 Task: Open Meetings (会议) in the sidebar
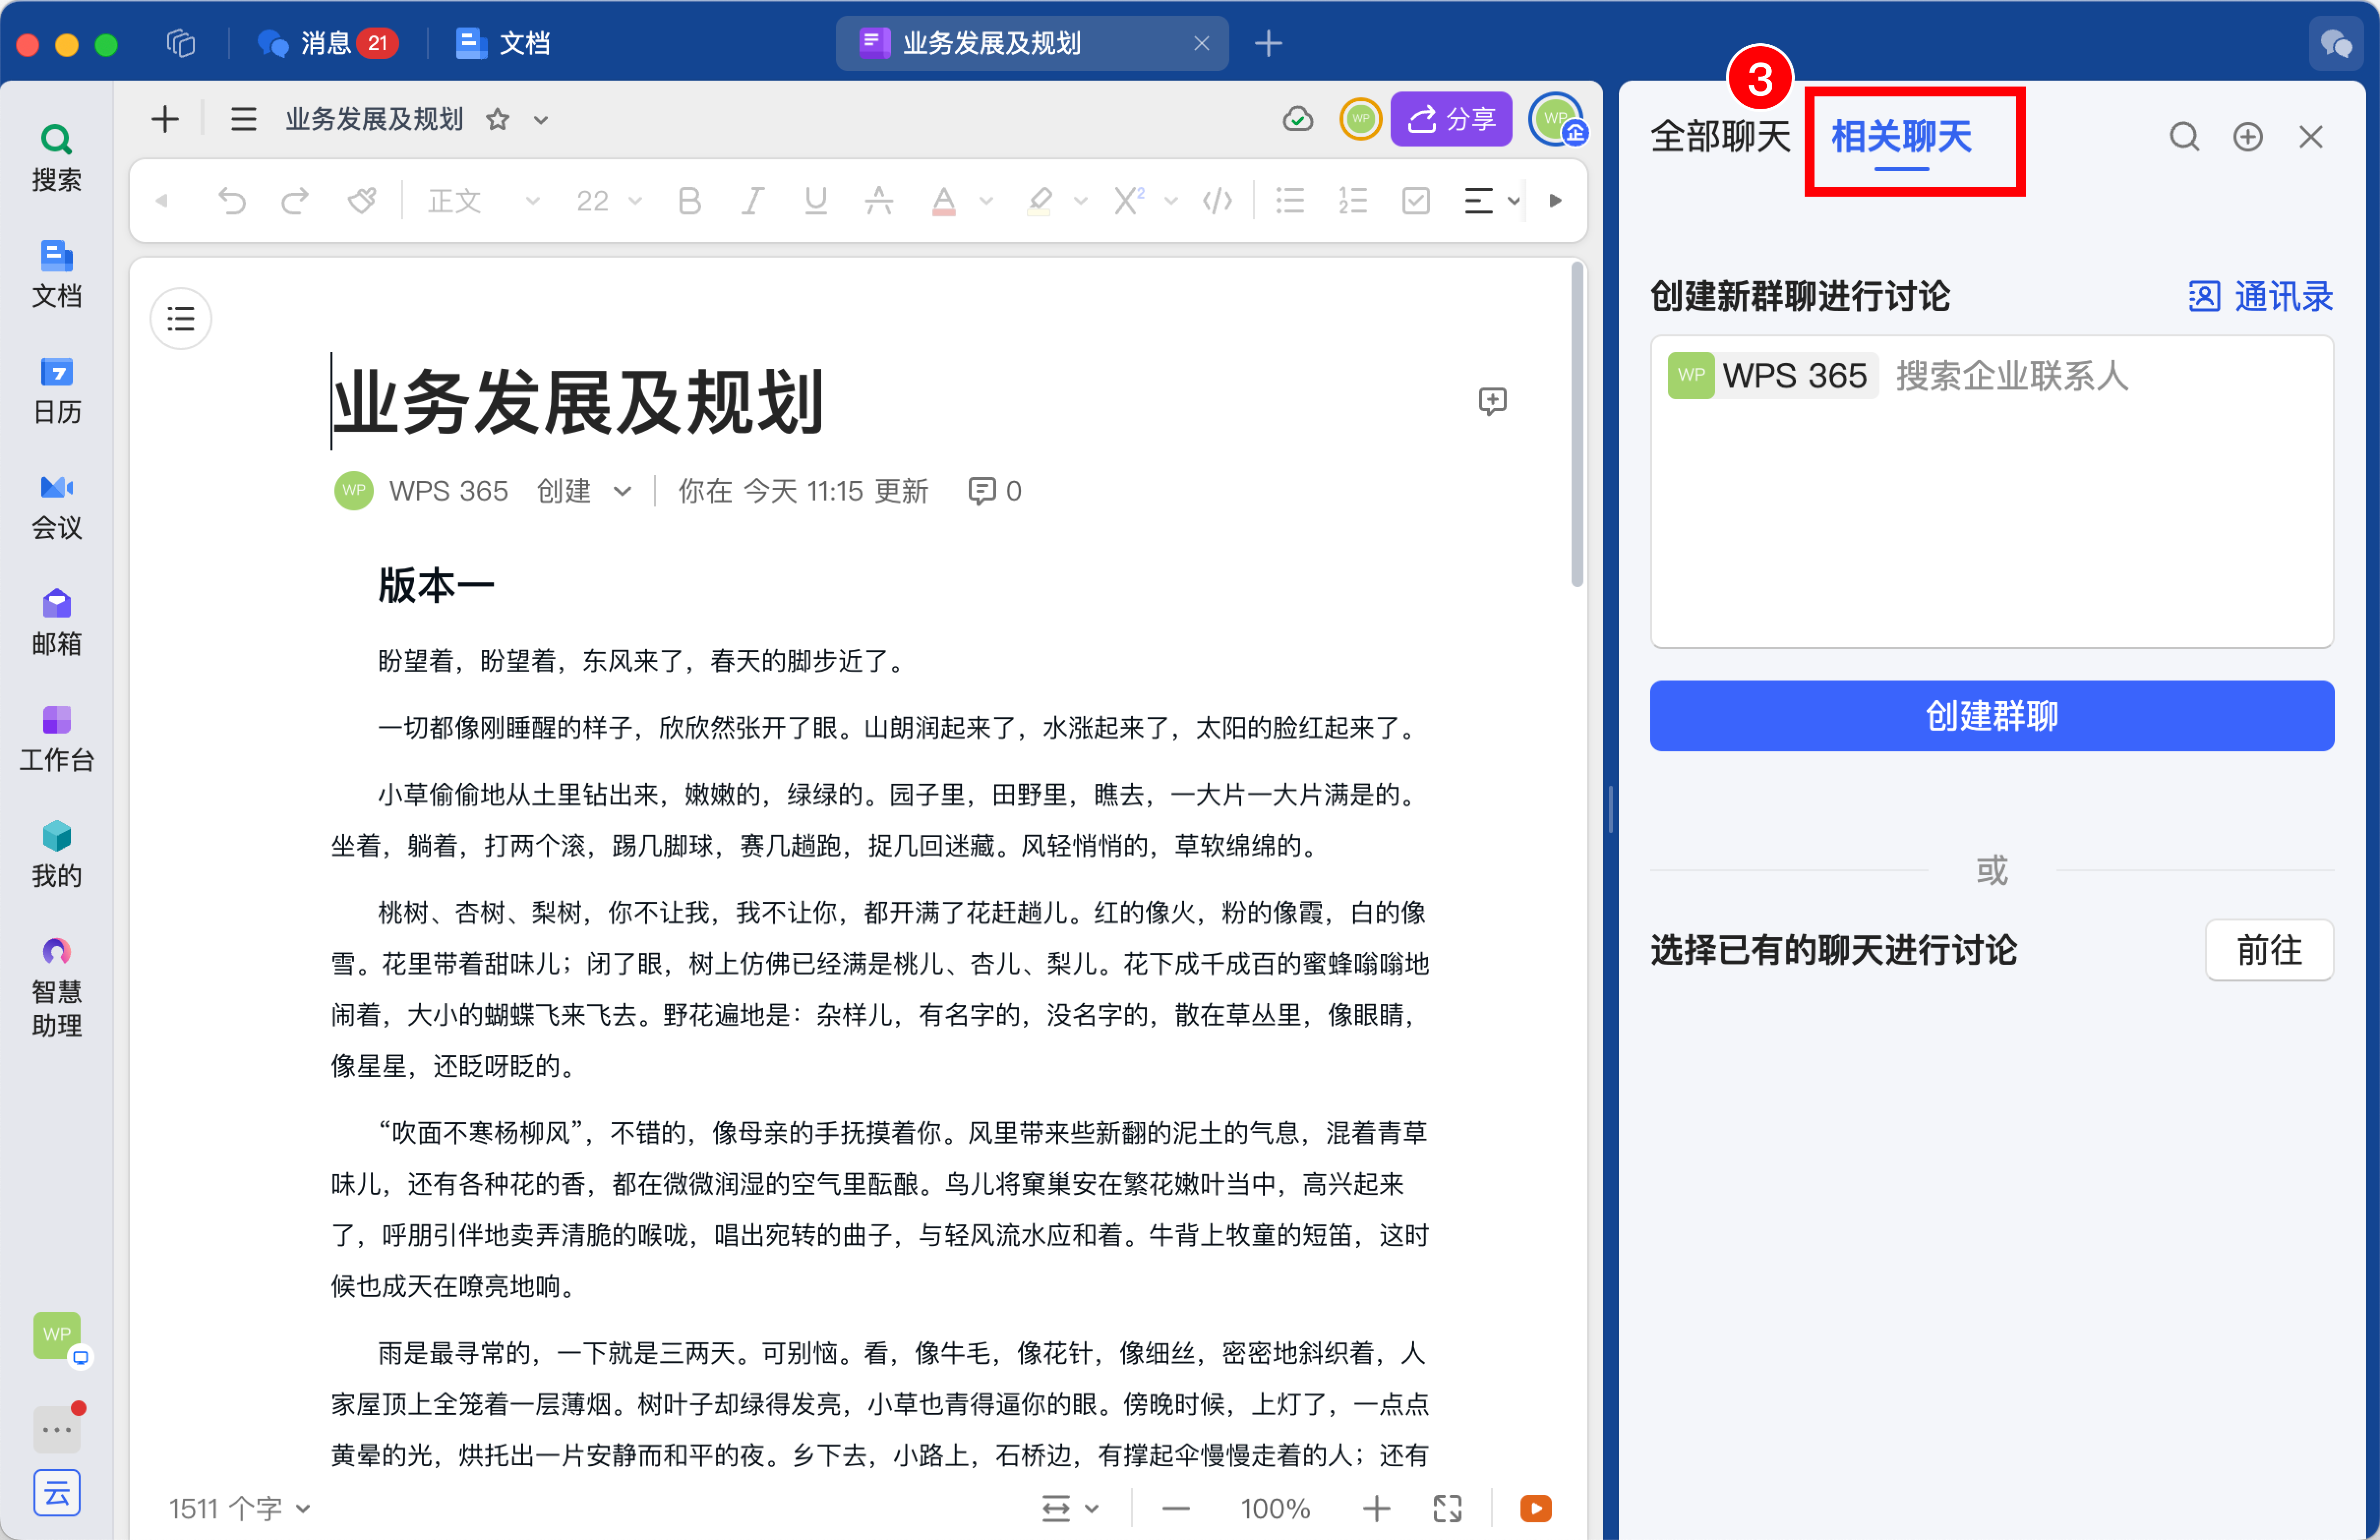(56, 506)
